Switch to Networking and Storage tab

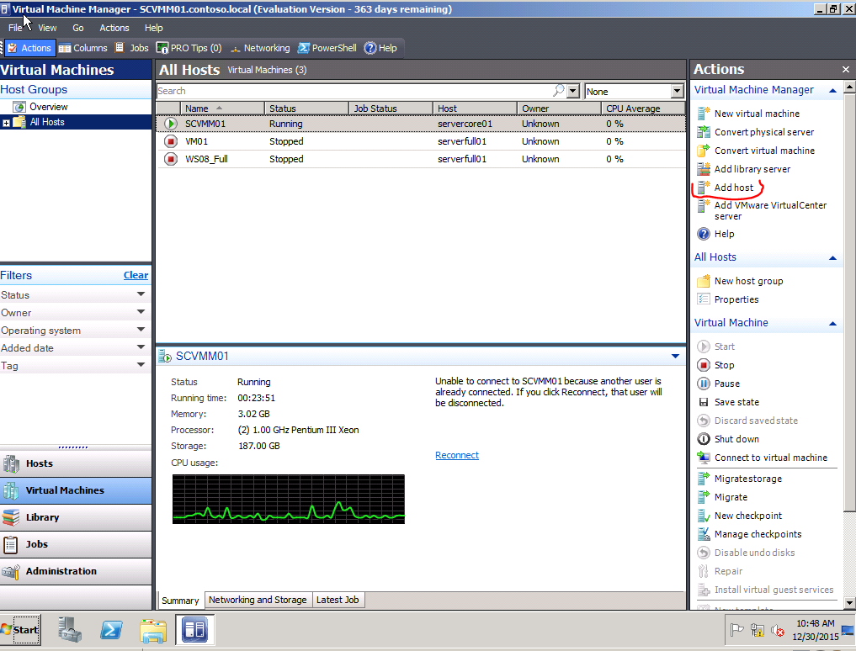258,600
